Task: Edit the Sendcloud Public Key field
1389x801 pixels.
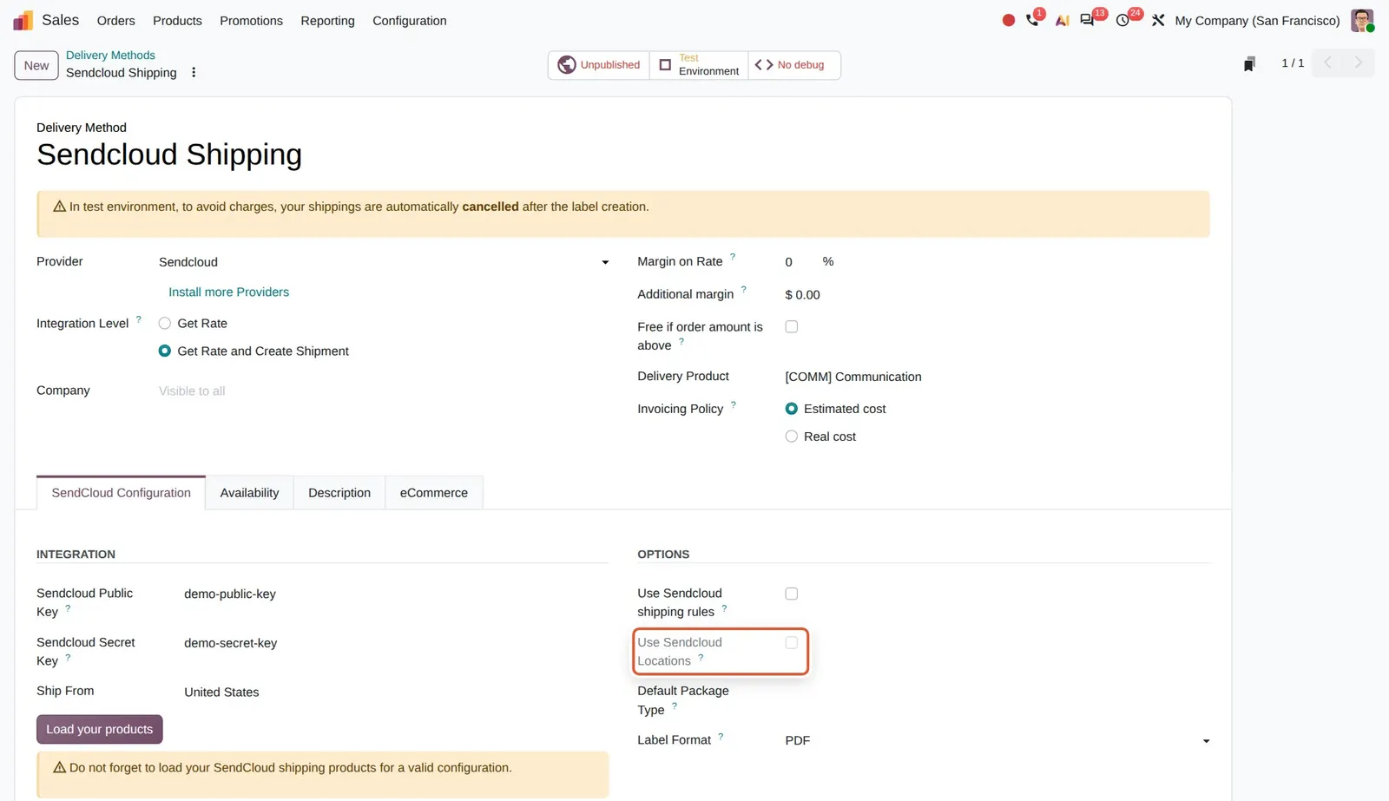Action: click(x=396, y=594)
